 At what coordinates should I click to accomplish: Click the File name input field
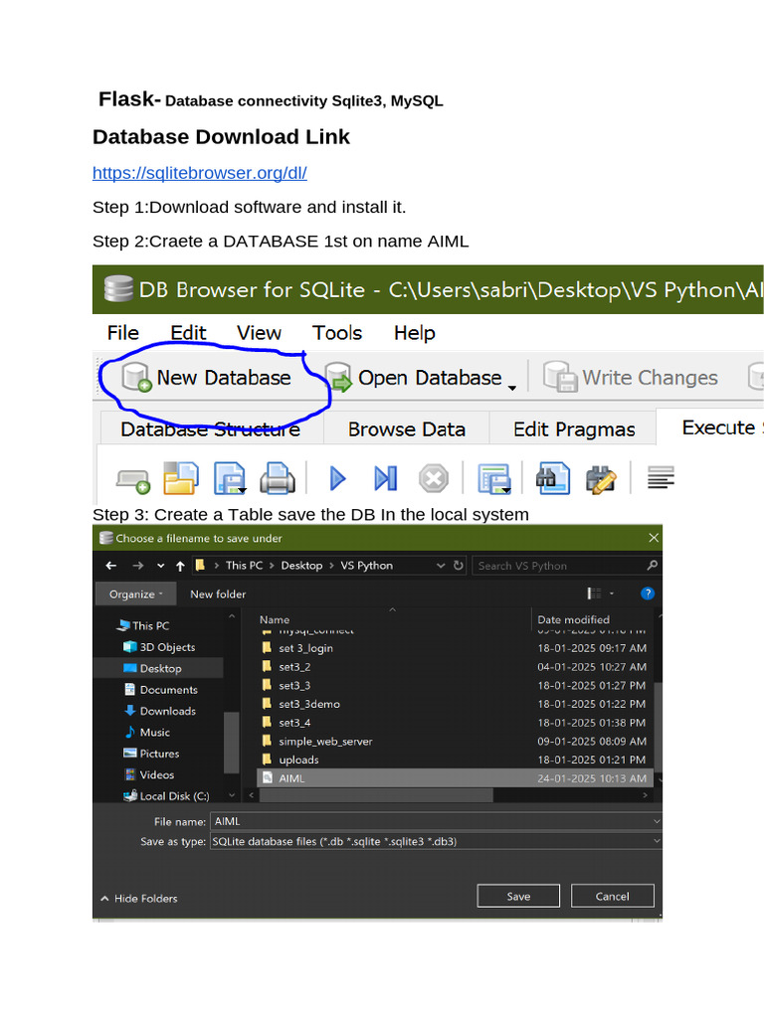(x=436, y=821)
